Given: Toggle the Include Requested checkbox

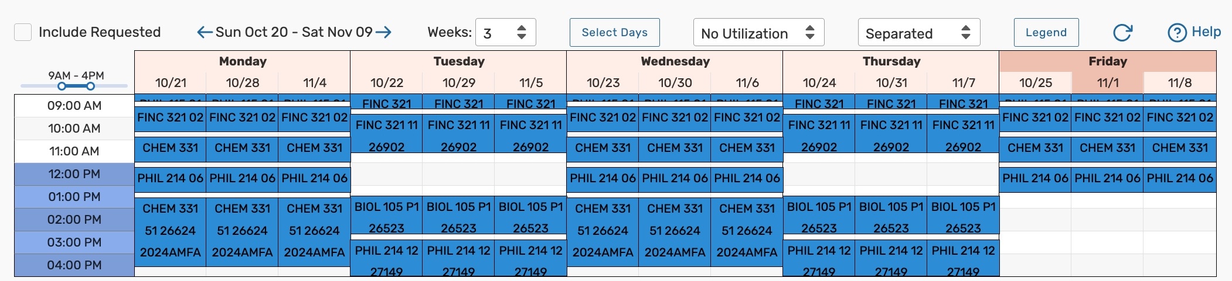Looking at the screenshot, I should tap(23, 32).
